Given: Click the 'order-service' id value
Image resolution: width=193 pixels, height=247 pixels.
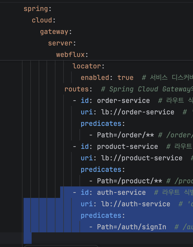Looking at the screenshot, I should (x=123, y=101).
